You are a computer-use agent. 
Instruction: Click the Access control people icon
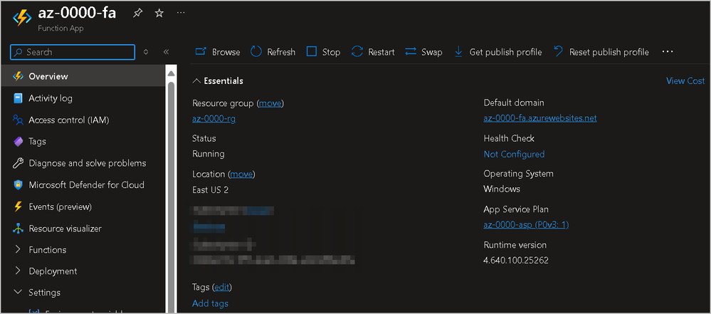(x=18, y=120)
